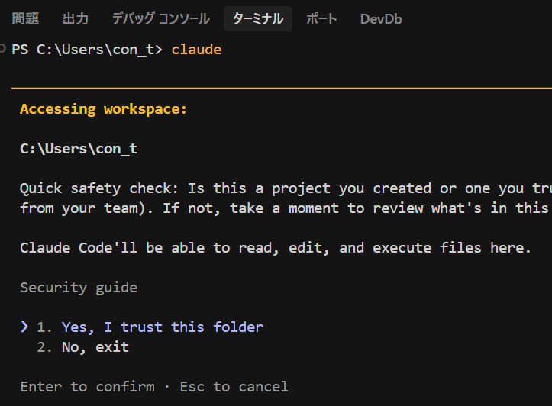Click the "Esc to cancel" hint
This screenshot has height=406, width=552.
pyautogui.click(x=234, y=386)
